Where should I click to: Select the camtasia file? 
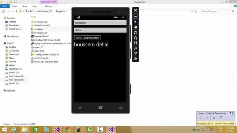pos(39,29)
